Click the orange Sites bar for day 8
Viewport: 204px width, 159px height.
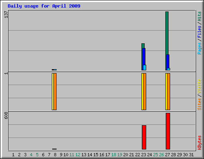pyautogui.click(x=55, y=91)
